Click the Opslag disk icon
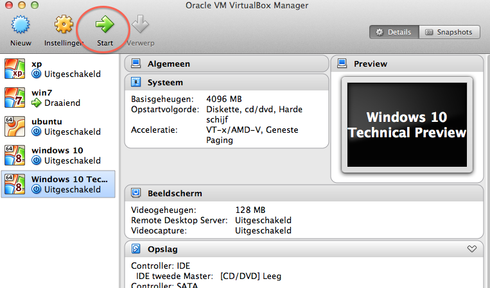The image size is (490, 288). point(136,249)
